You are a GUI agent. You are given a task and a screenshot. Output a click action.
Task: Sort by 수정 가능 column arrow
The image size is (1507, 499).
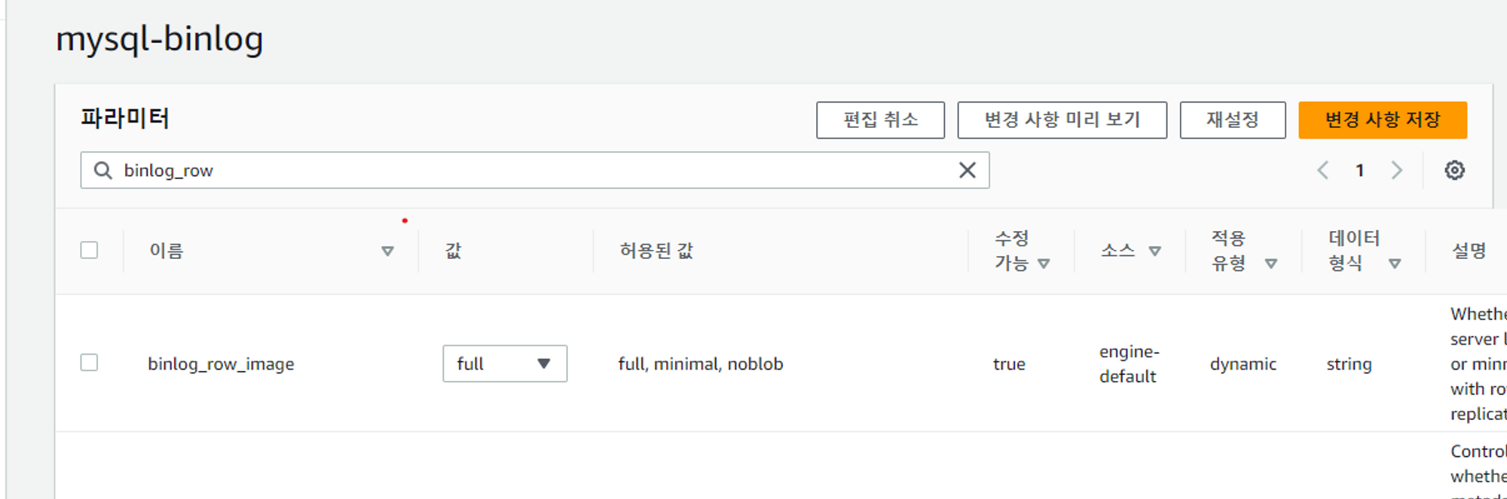click(1044, 263)
